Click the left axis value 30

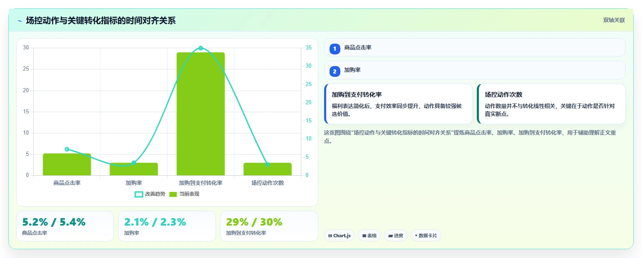26,48
